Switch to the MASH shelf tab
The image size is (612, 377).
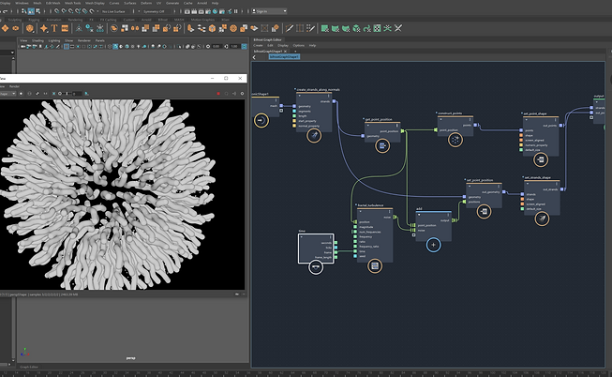[x=179, y=20]
